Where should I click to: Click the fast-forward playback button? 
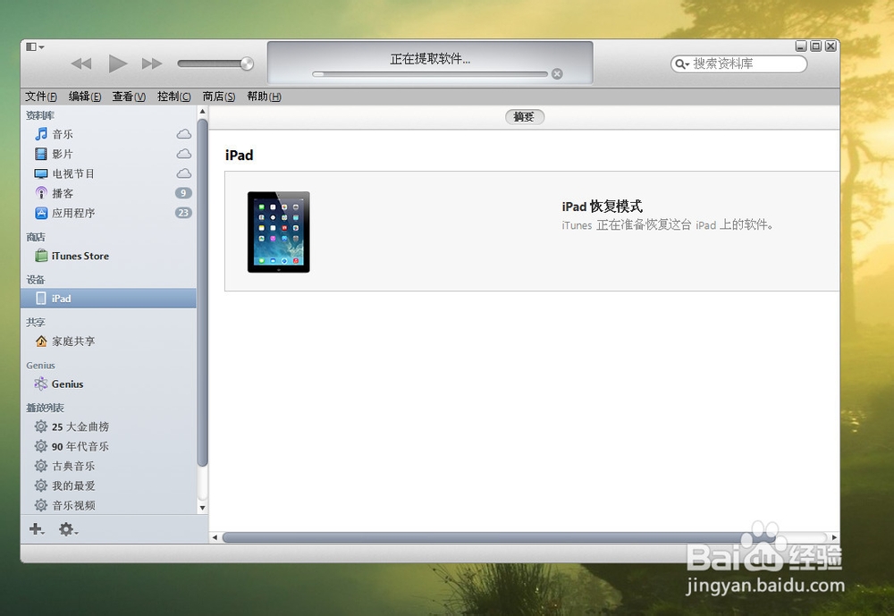(x=152, y=63)
